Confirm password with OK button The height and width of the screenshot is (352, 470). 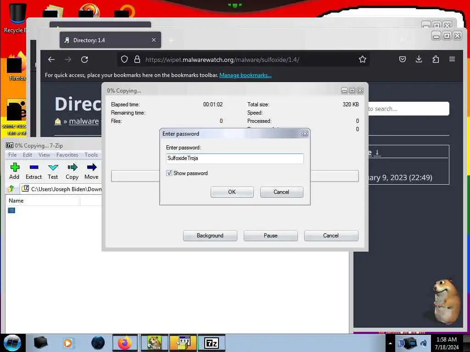tap(232, 192)
